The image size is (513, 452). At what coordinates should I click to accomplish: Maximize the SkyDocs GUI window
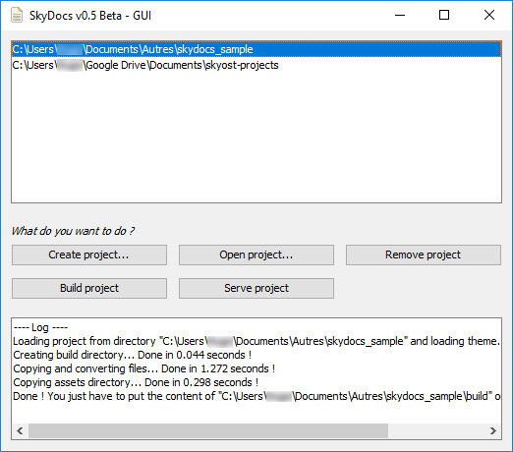[444, 15]
